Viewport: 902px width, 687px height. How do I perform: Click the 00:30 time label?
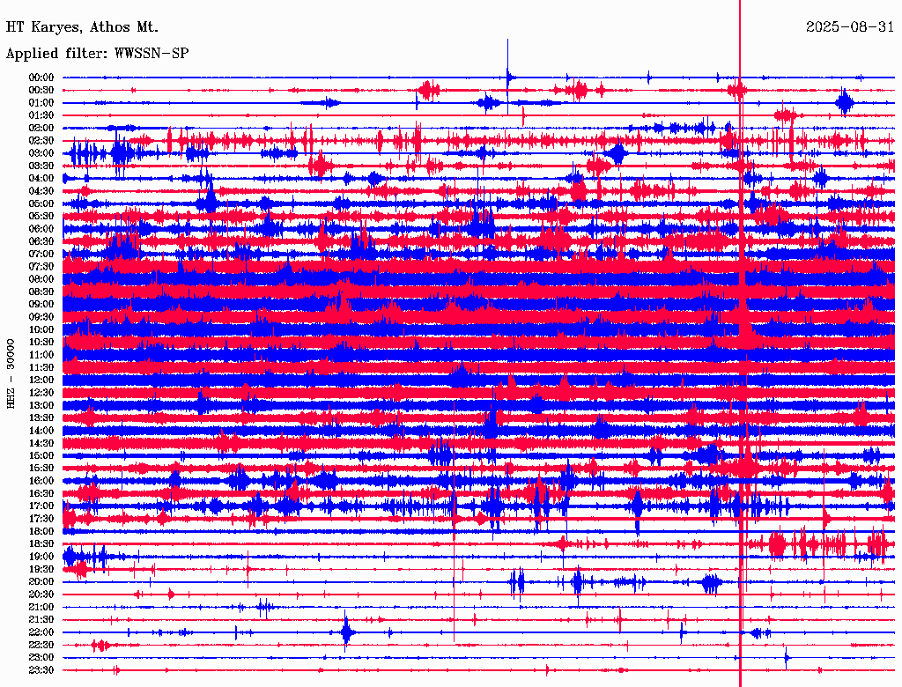[41, 90]
